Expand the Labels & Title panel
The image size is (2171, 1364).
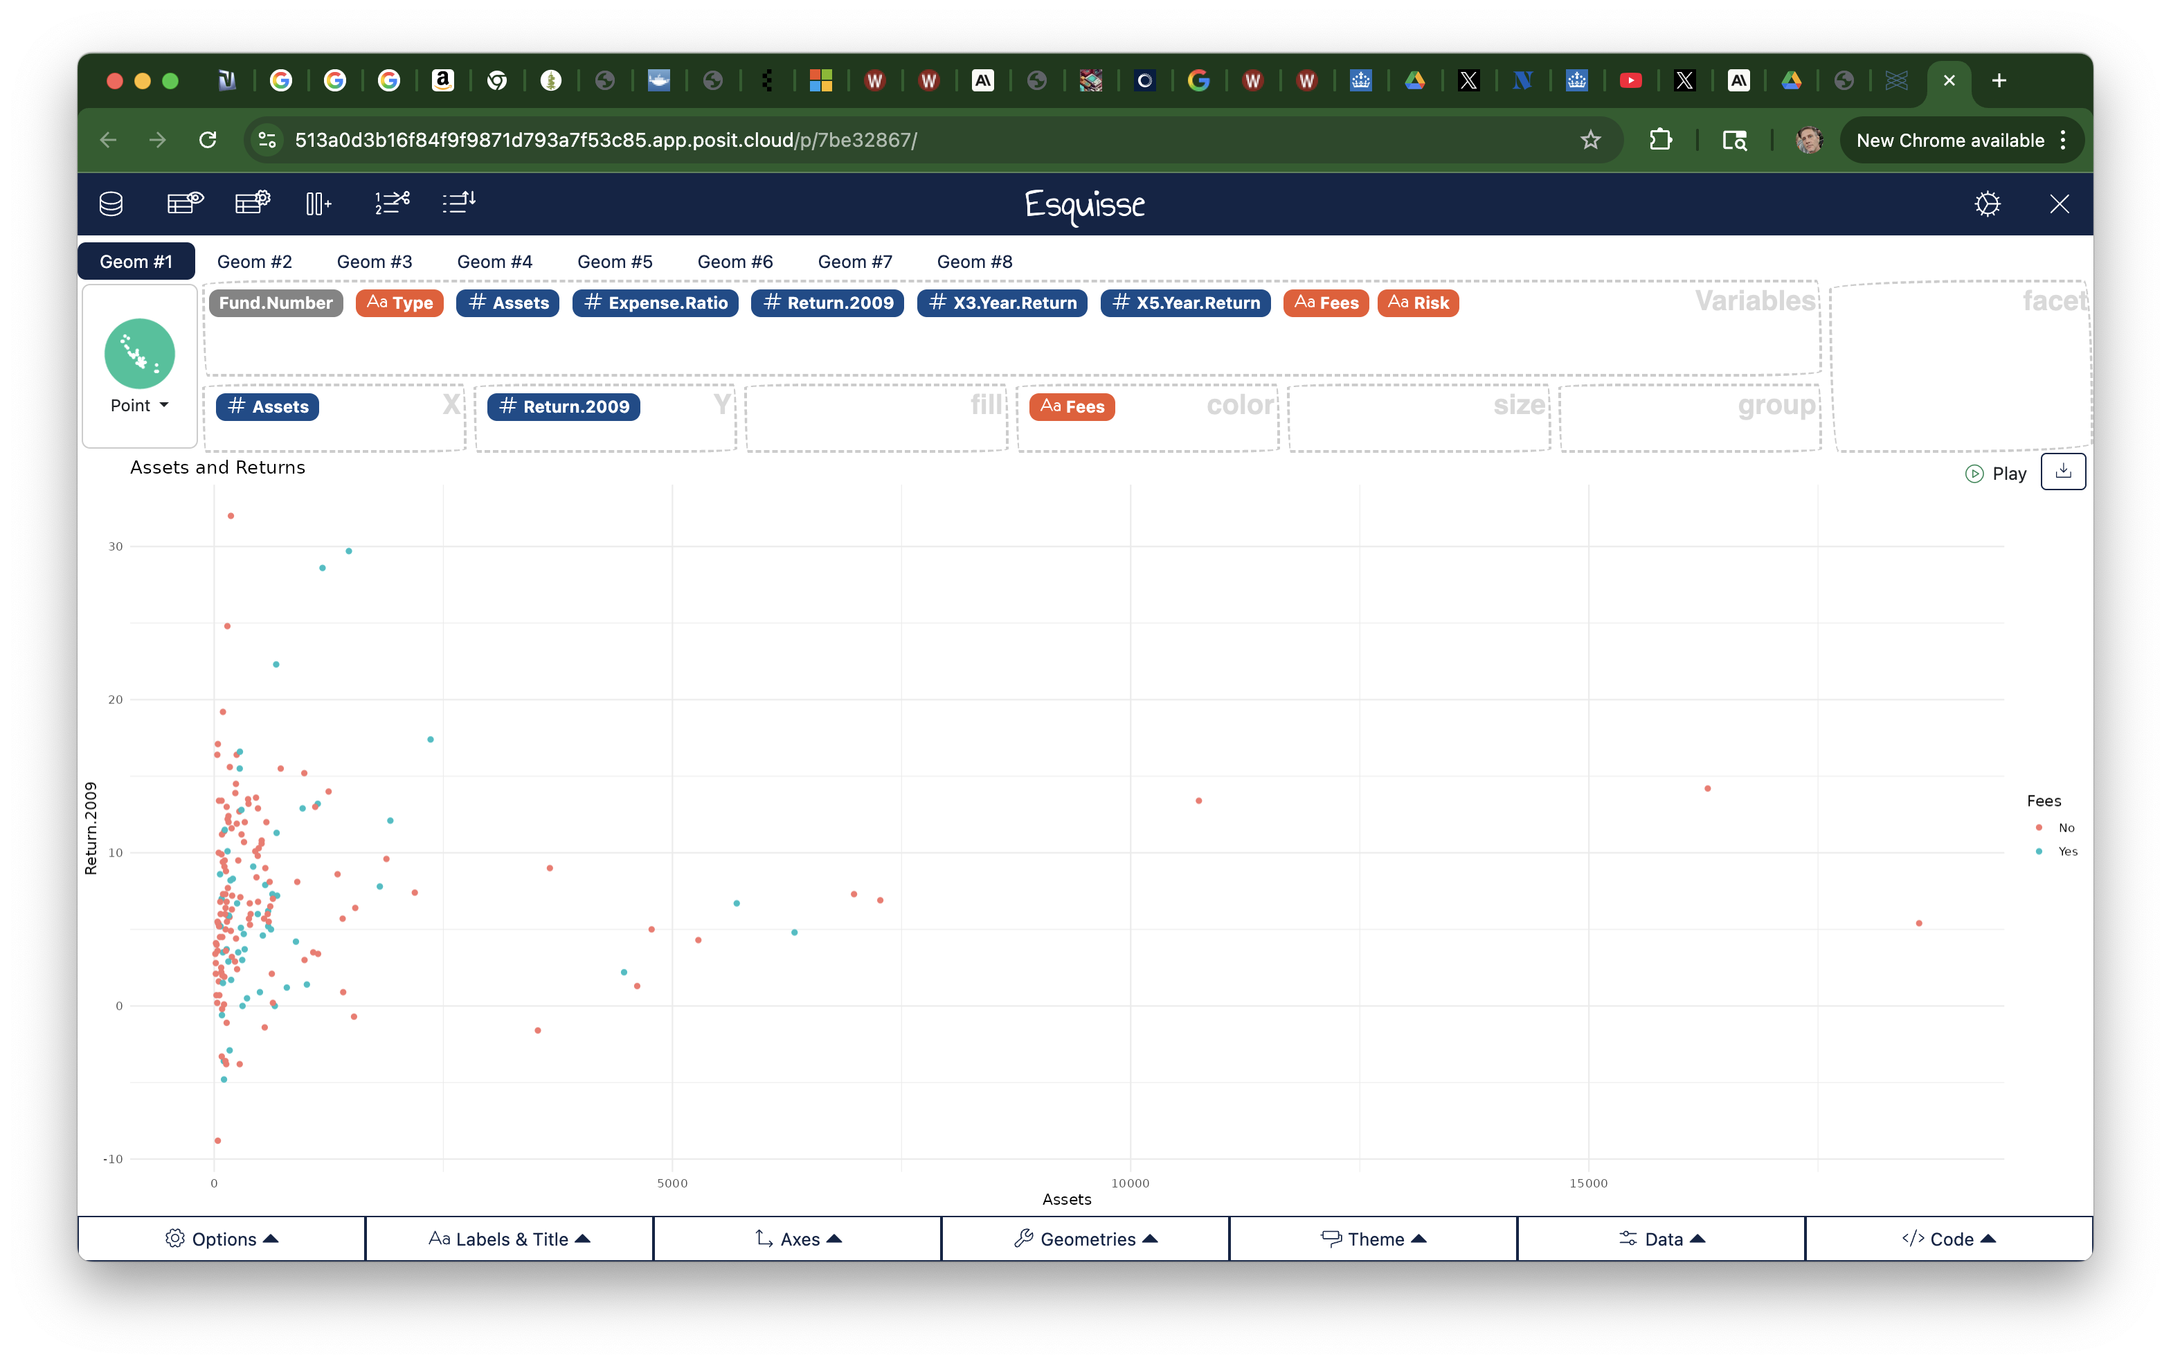pyautogui.click(x=510, y=1239)
